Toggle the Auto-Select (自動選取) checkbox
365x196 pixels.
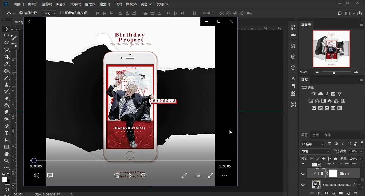pos(21,13)
